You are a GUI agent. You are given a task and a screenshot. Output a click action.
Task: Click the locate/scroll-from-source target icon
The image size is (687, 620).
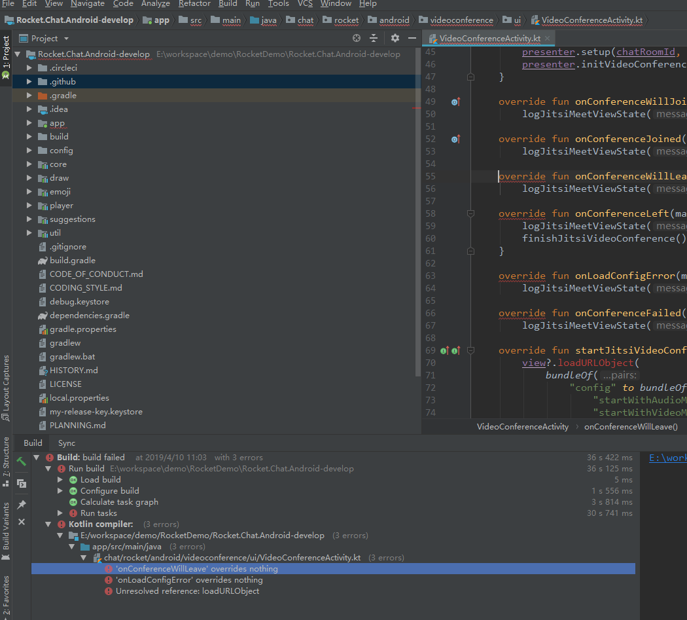coord(357,38)
